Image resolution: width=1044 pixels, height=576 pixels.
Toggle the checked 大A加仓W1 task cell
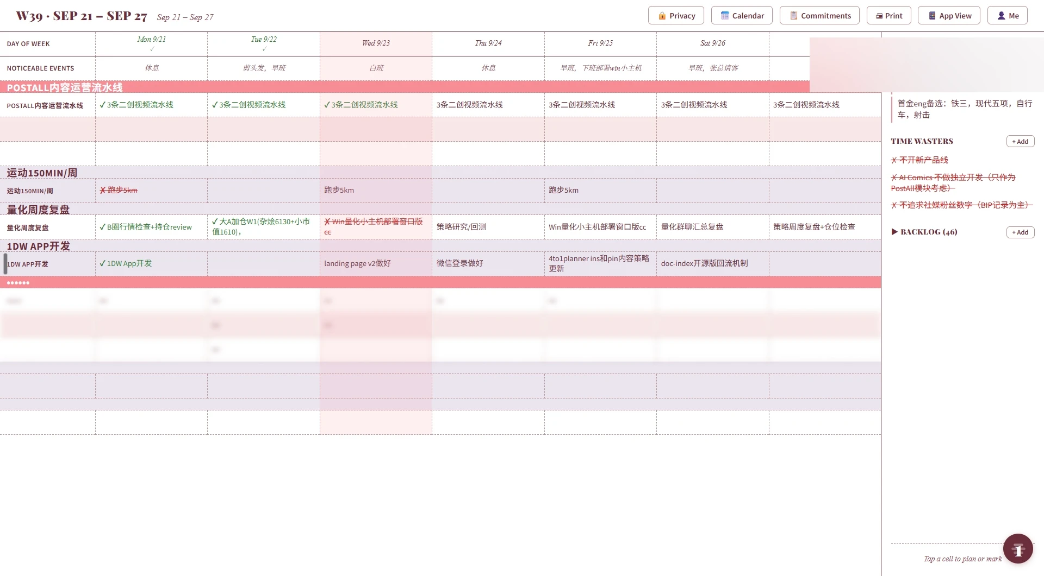point(264,227)
